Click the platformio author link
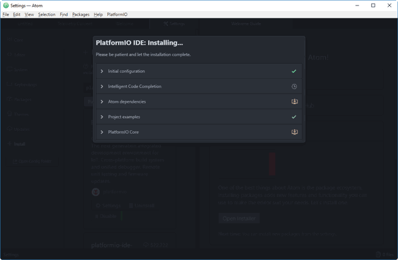Image resolution: width=398 pixels, height=260 pixels. click(x=115, y=191)
